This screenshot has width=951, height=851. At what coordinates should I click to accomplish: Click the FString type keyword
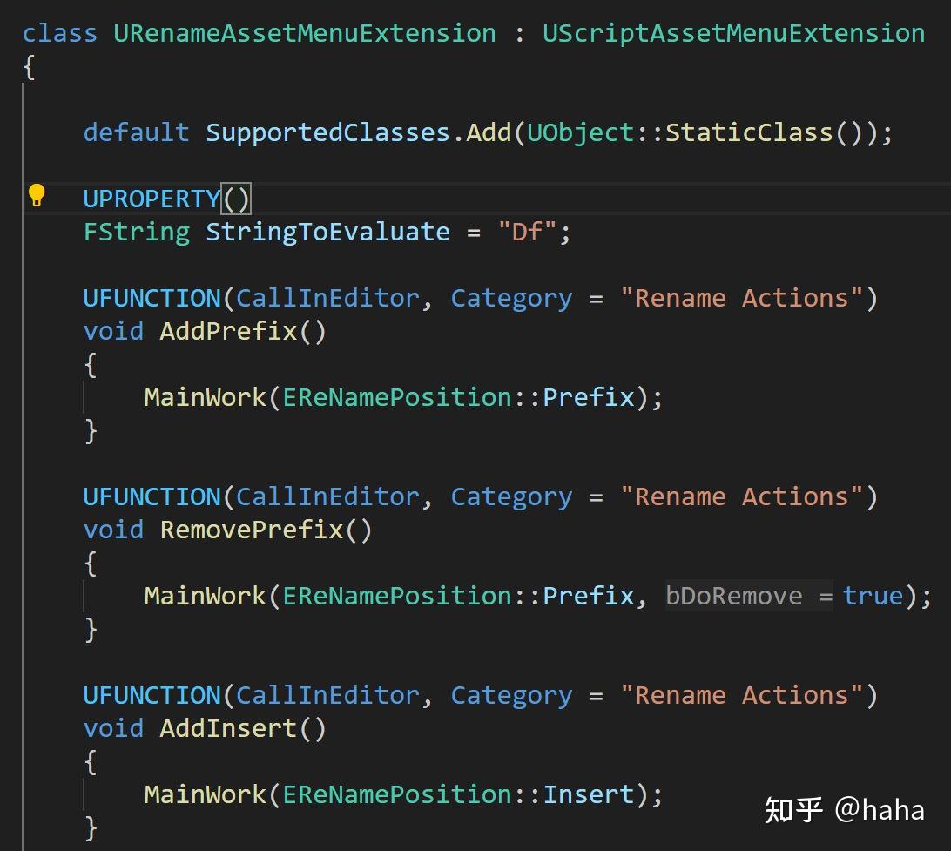[136, 232]
